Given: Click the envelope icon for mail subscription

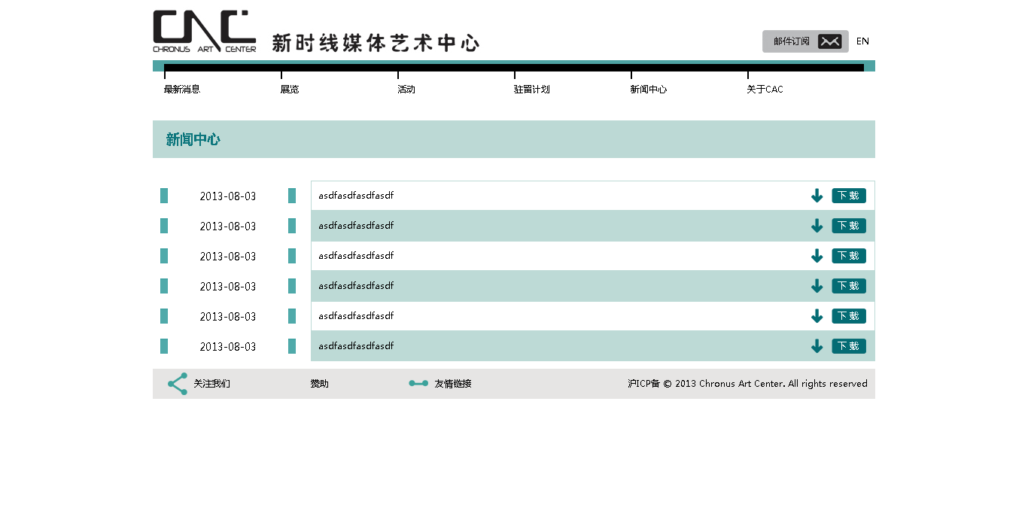Looking at the screenshot, I should click(x=829, y=41).
